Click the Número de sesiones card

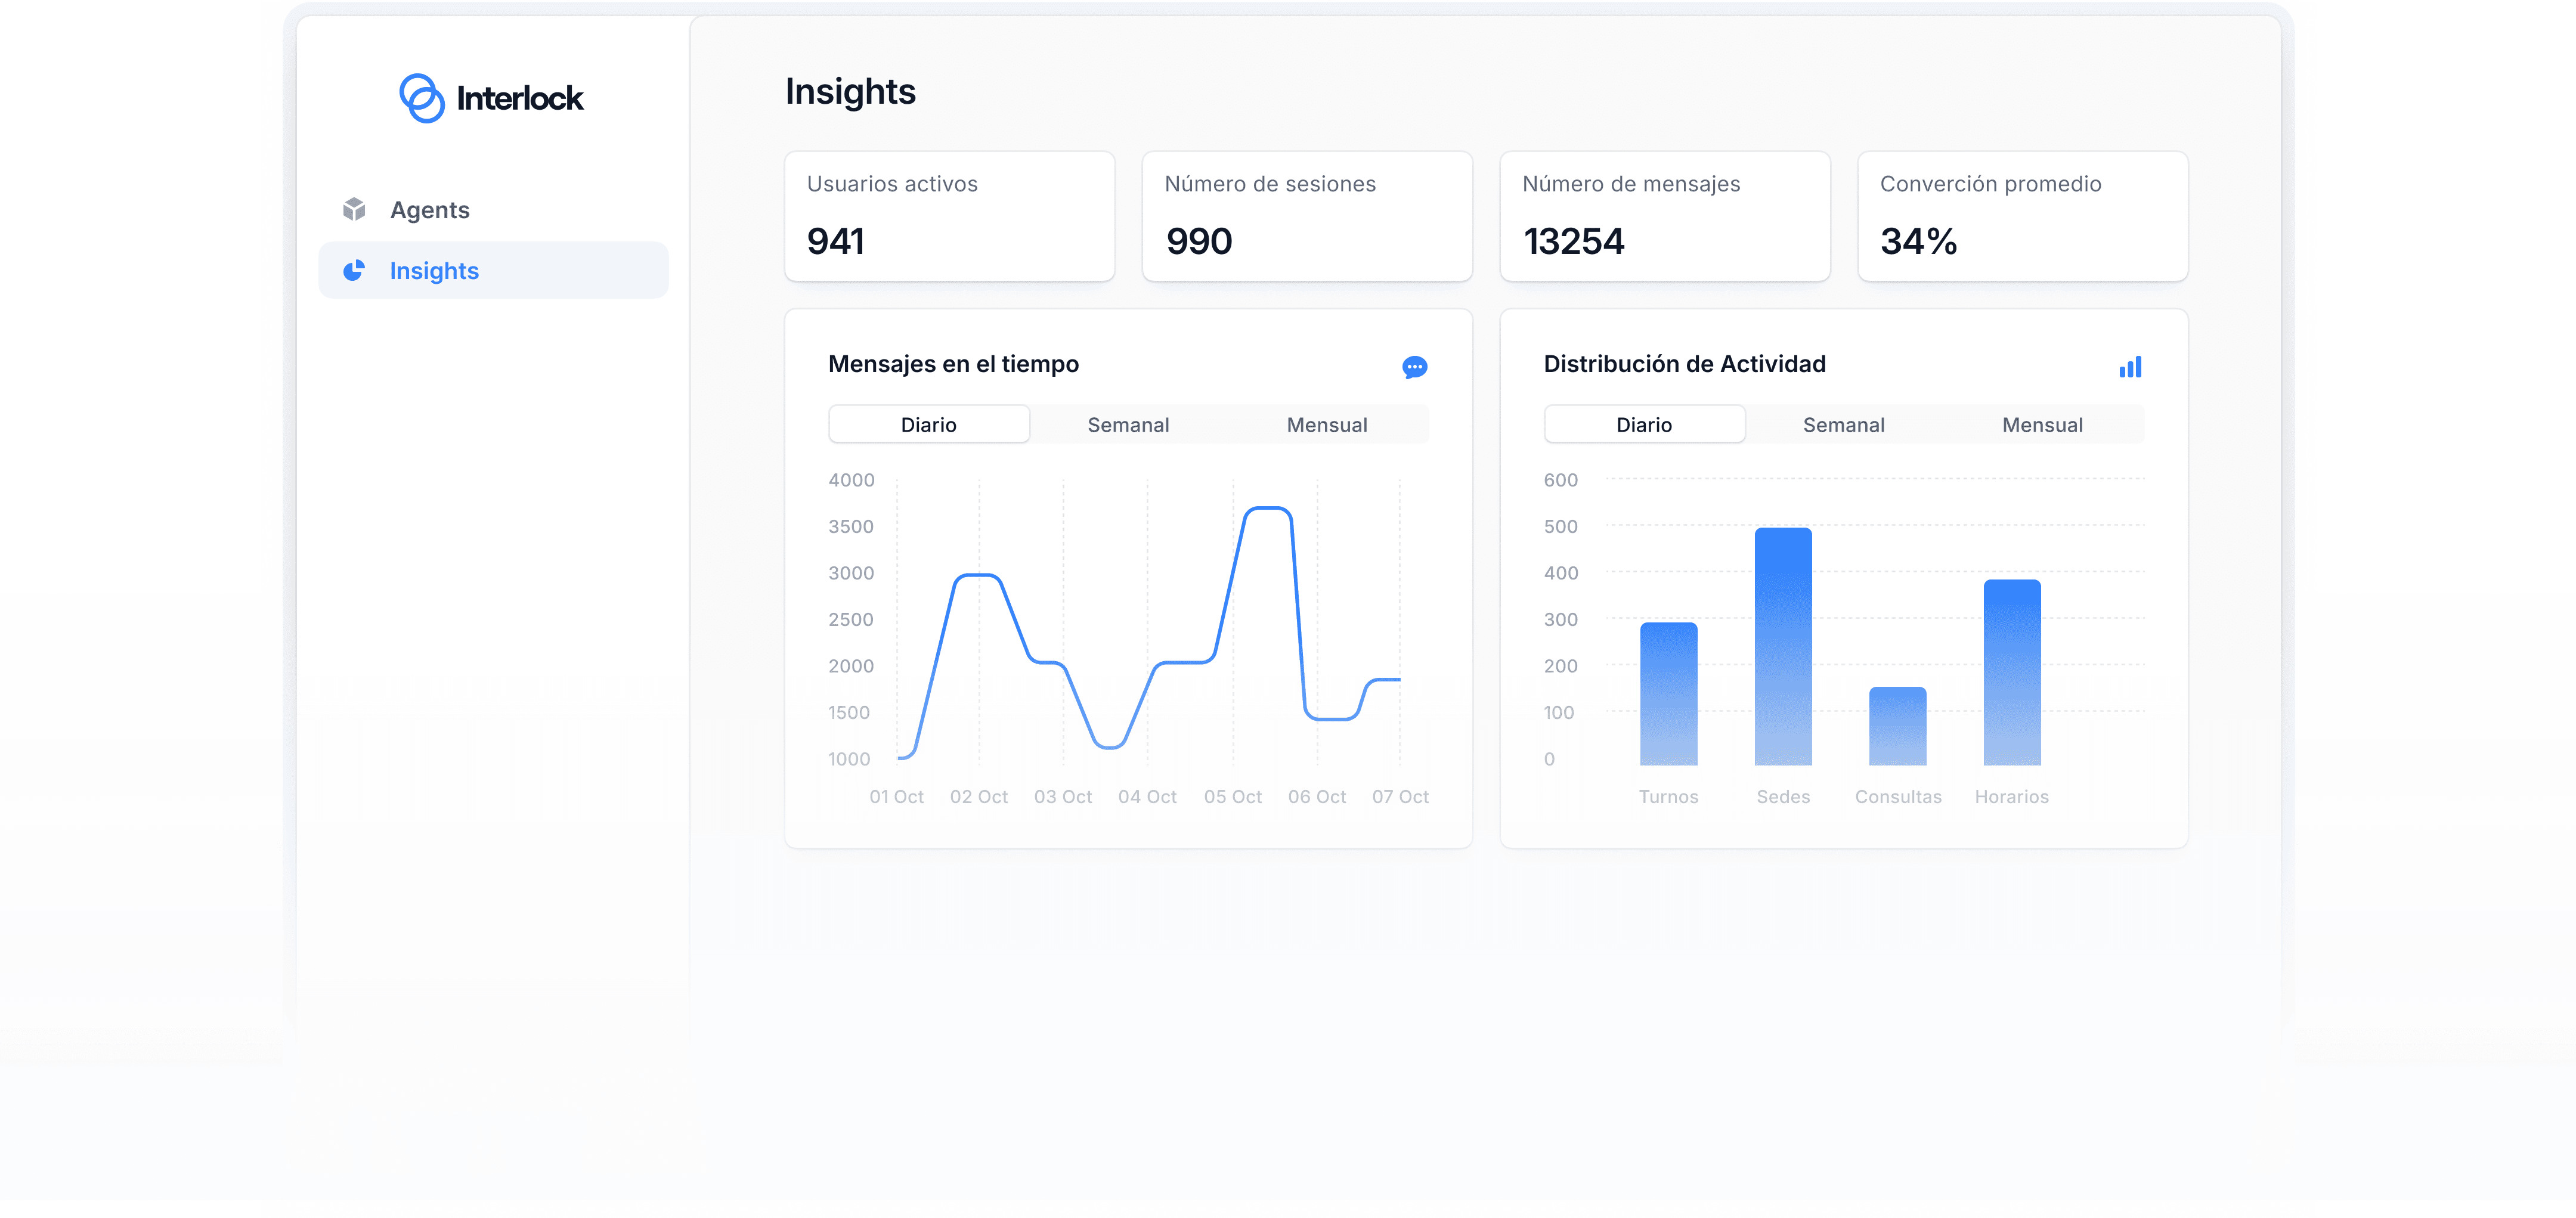(x=1307, y=216)
